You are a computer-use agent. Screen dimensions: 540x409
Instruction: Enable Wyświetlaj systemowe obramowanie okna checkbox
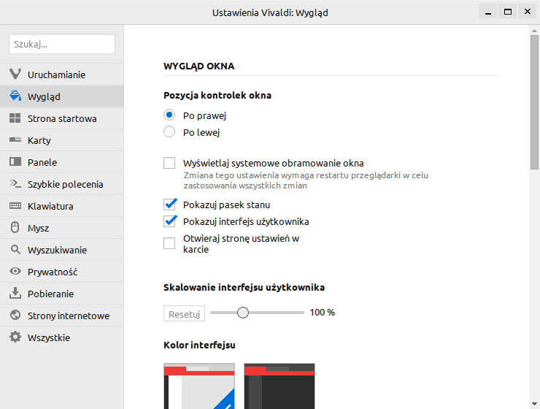pos(169,163)
